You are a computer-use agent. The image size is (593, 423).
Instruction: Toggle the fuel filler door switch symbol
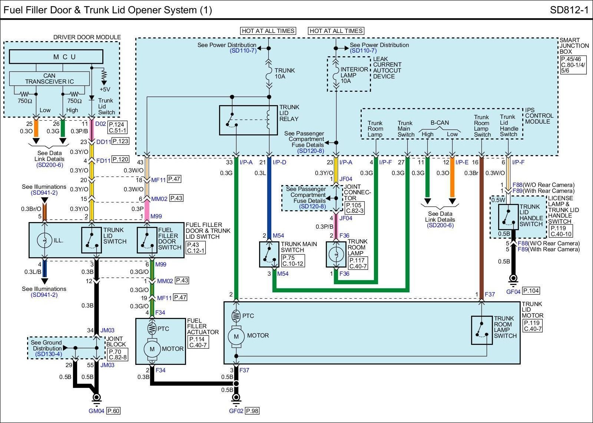coord(147,240)
